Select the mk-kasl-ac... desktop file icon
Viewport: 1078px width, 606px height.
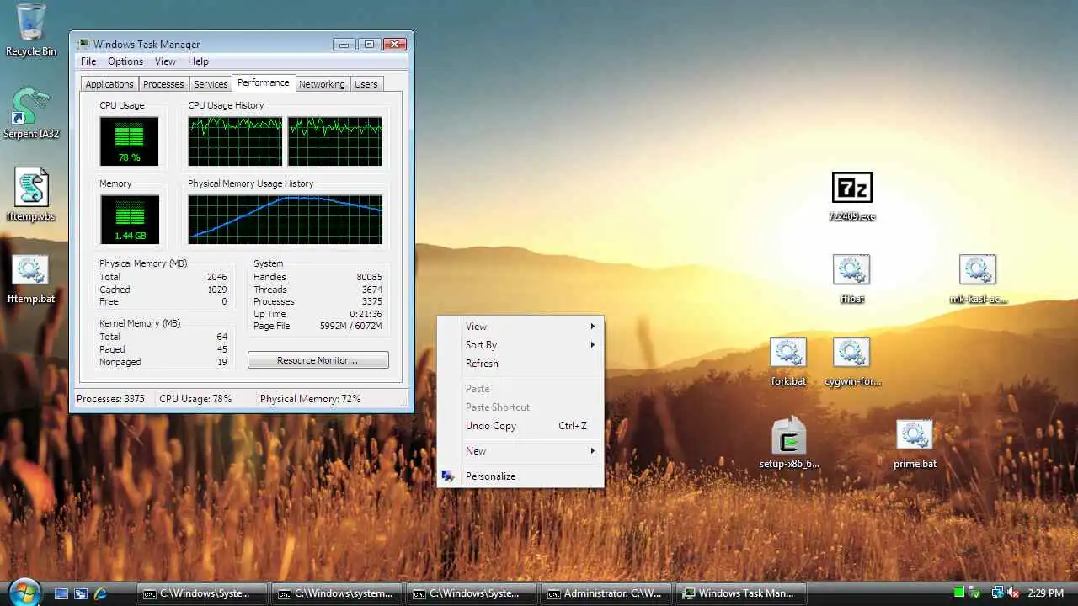point(978,279)
